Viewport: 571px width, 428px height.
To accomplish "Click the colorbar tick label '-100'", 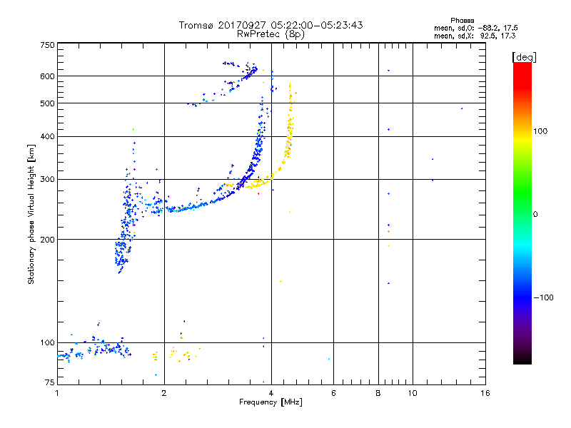I will [x=543, y=297].
